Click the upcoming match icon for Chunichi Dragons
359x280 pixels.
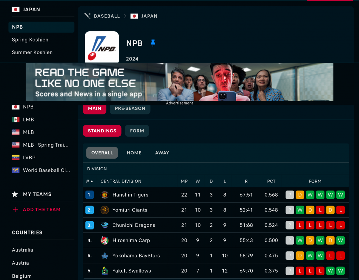click(x=290, y=225)
